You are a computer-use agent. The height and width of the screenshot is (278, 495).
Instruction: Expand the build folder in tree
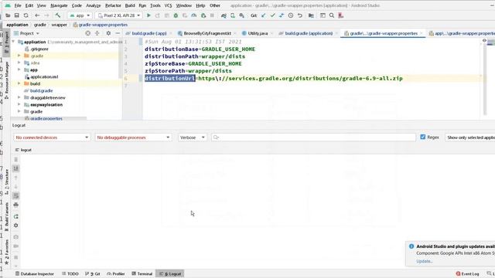pyautogui.click(x=19, y=83)
